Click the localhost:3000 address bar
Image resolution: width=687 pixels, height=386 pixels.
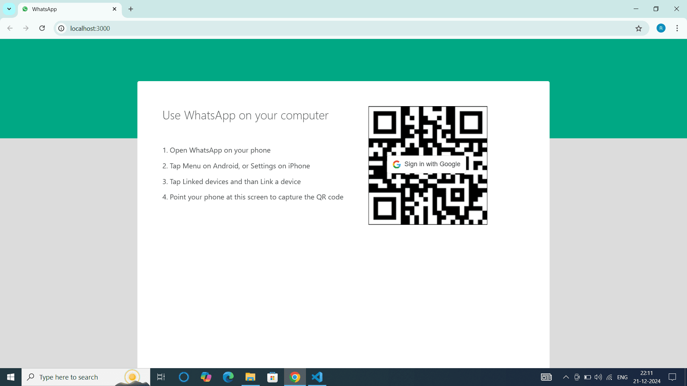(x=351, y=28)
